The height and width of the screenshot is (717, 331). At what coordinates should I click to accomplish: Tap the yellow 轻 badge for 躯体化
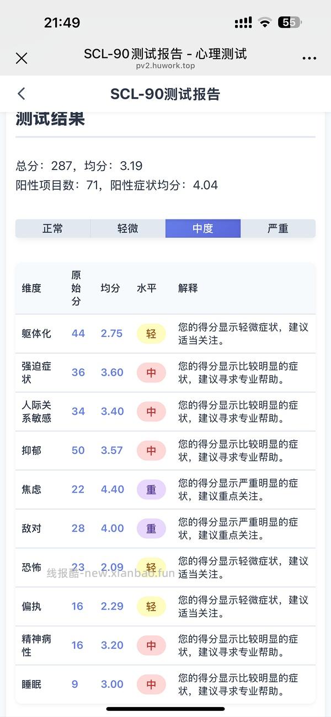tap(151, 333)
